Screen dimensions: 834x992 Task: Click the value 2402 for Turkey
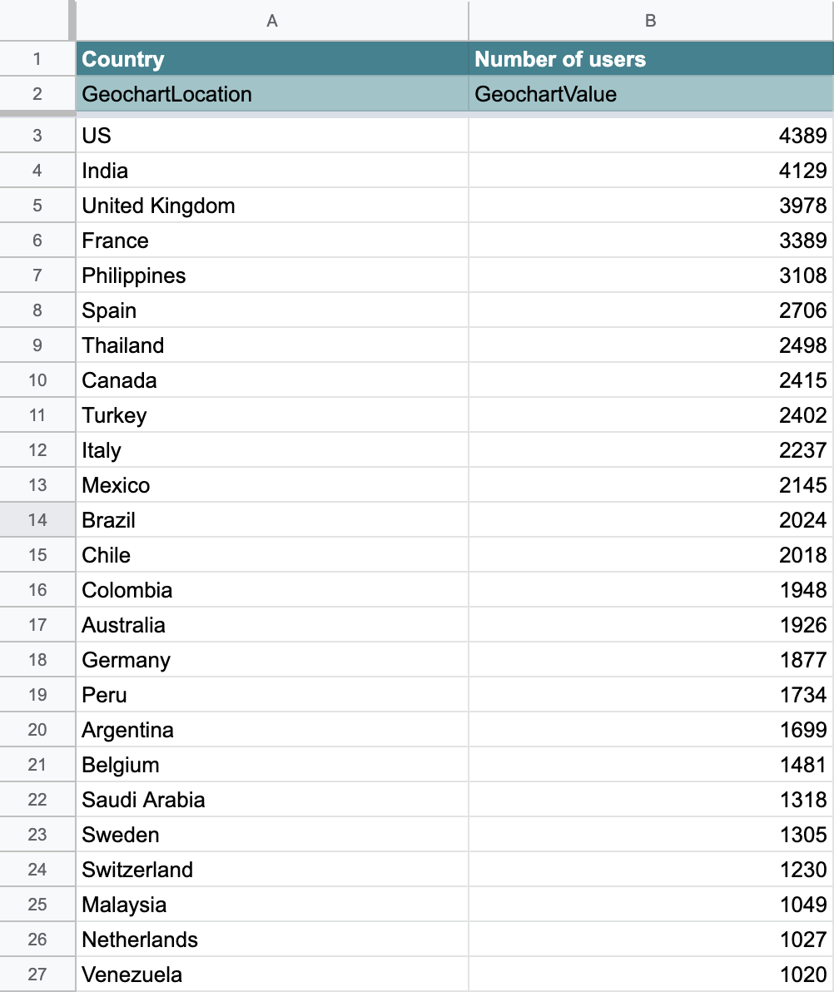coord(651,415)
